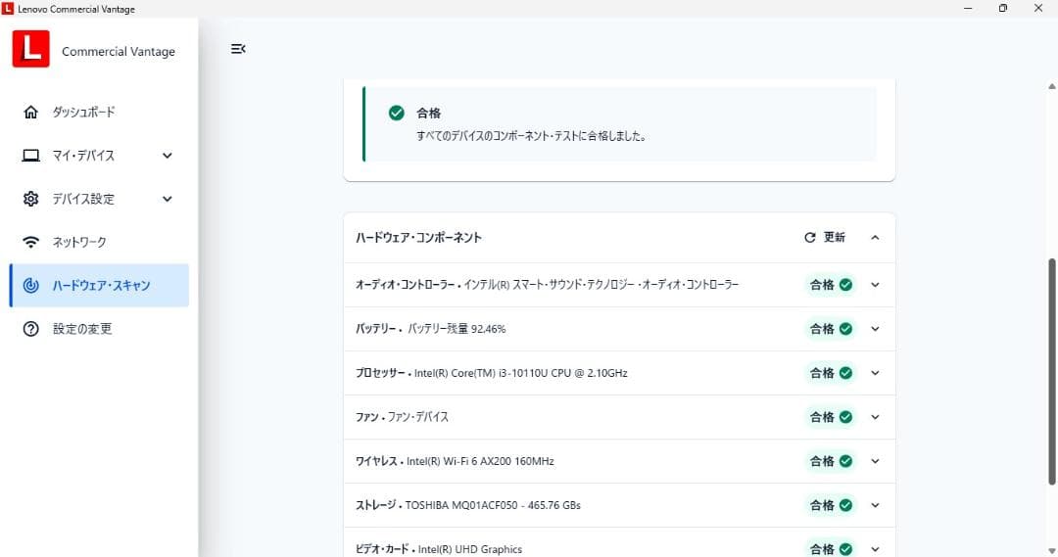Open the ネットワーク menu item
This screenshot has width=1058, height=557.
79,242
